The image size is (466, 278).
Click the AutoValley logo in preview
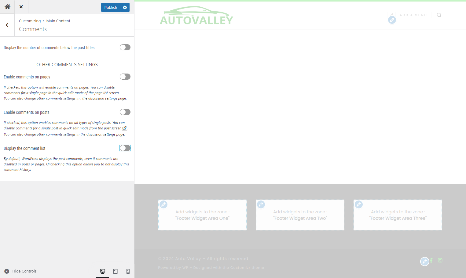(196, 15)
